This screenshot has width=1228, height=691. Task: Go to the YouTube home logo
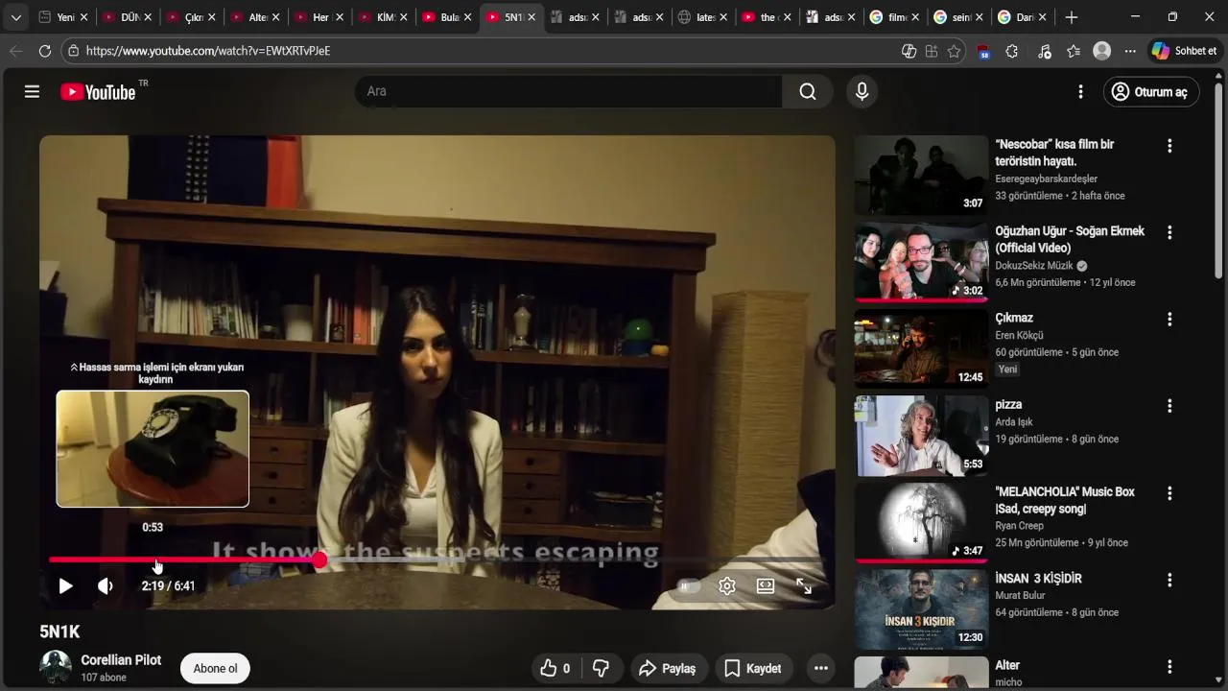[x=99, y=92]
